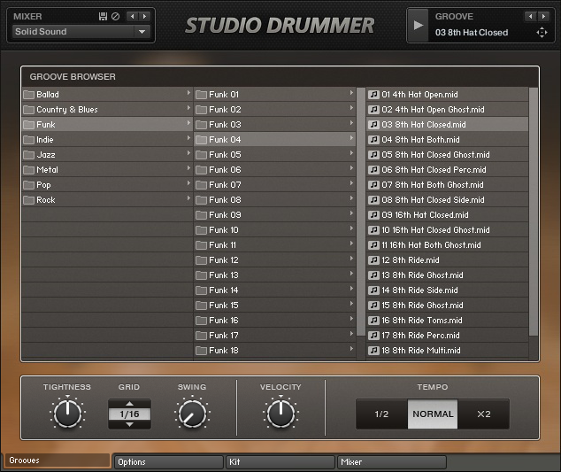561x472 pixels.
Task: Click the groove file list scrollbar
Action: coord(533,212)
